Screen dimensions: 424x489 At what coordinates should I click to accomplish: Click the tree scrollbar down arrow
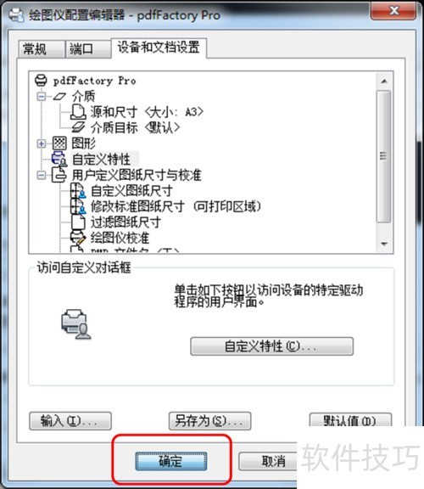pyautogui.click(x=384, y=244)
